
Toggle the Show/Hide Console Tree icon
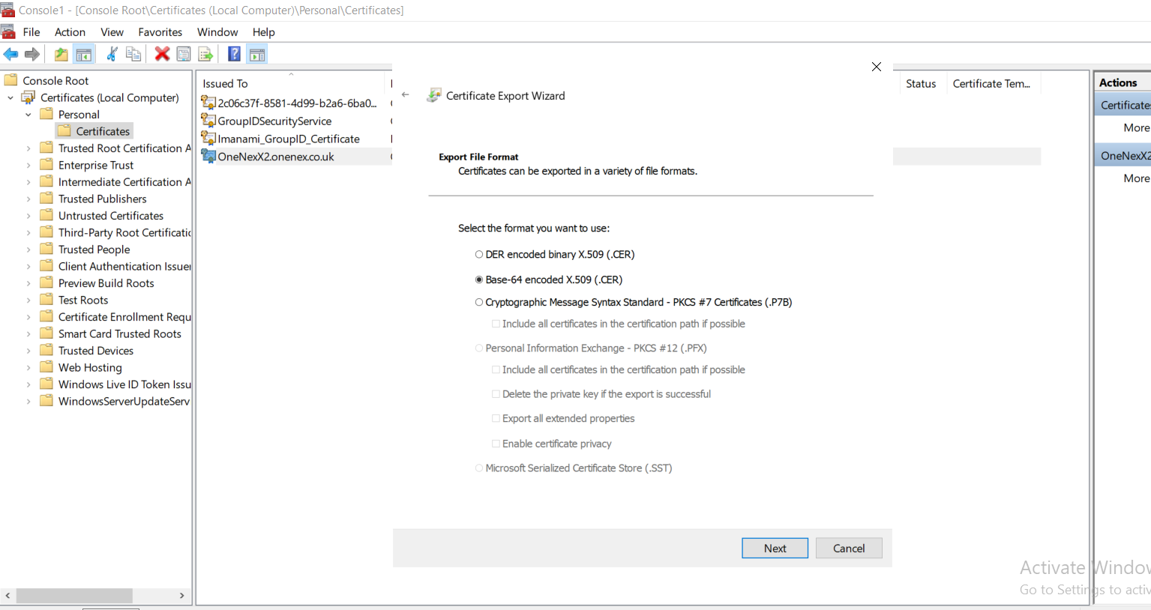point(84,53)
